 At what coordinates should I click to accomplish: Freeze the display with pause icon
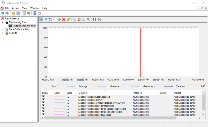(95, 19)
